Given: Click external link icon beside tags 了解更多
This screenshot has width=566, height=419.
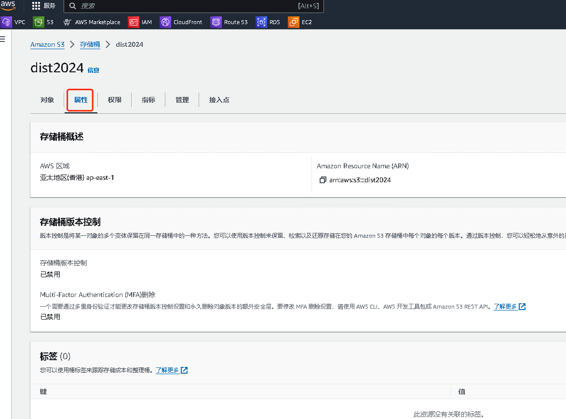Looking at the screenshot, I should pos(184,370).
